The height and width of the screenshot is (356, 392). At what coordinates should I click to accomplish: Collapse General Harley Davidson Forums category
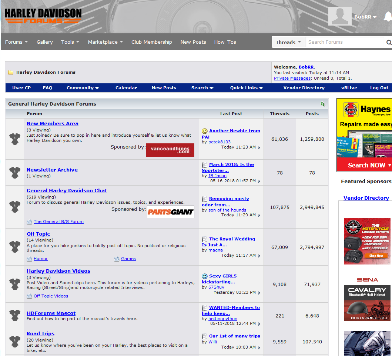point(323,104)
